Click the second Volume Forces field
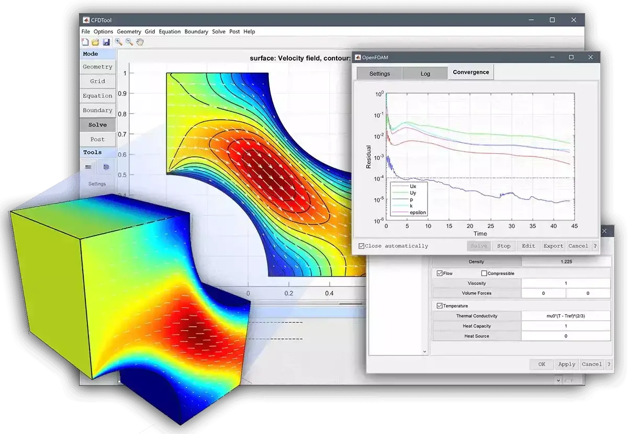 tap(588, 293)
